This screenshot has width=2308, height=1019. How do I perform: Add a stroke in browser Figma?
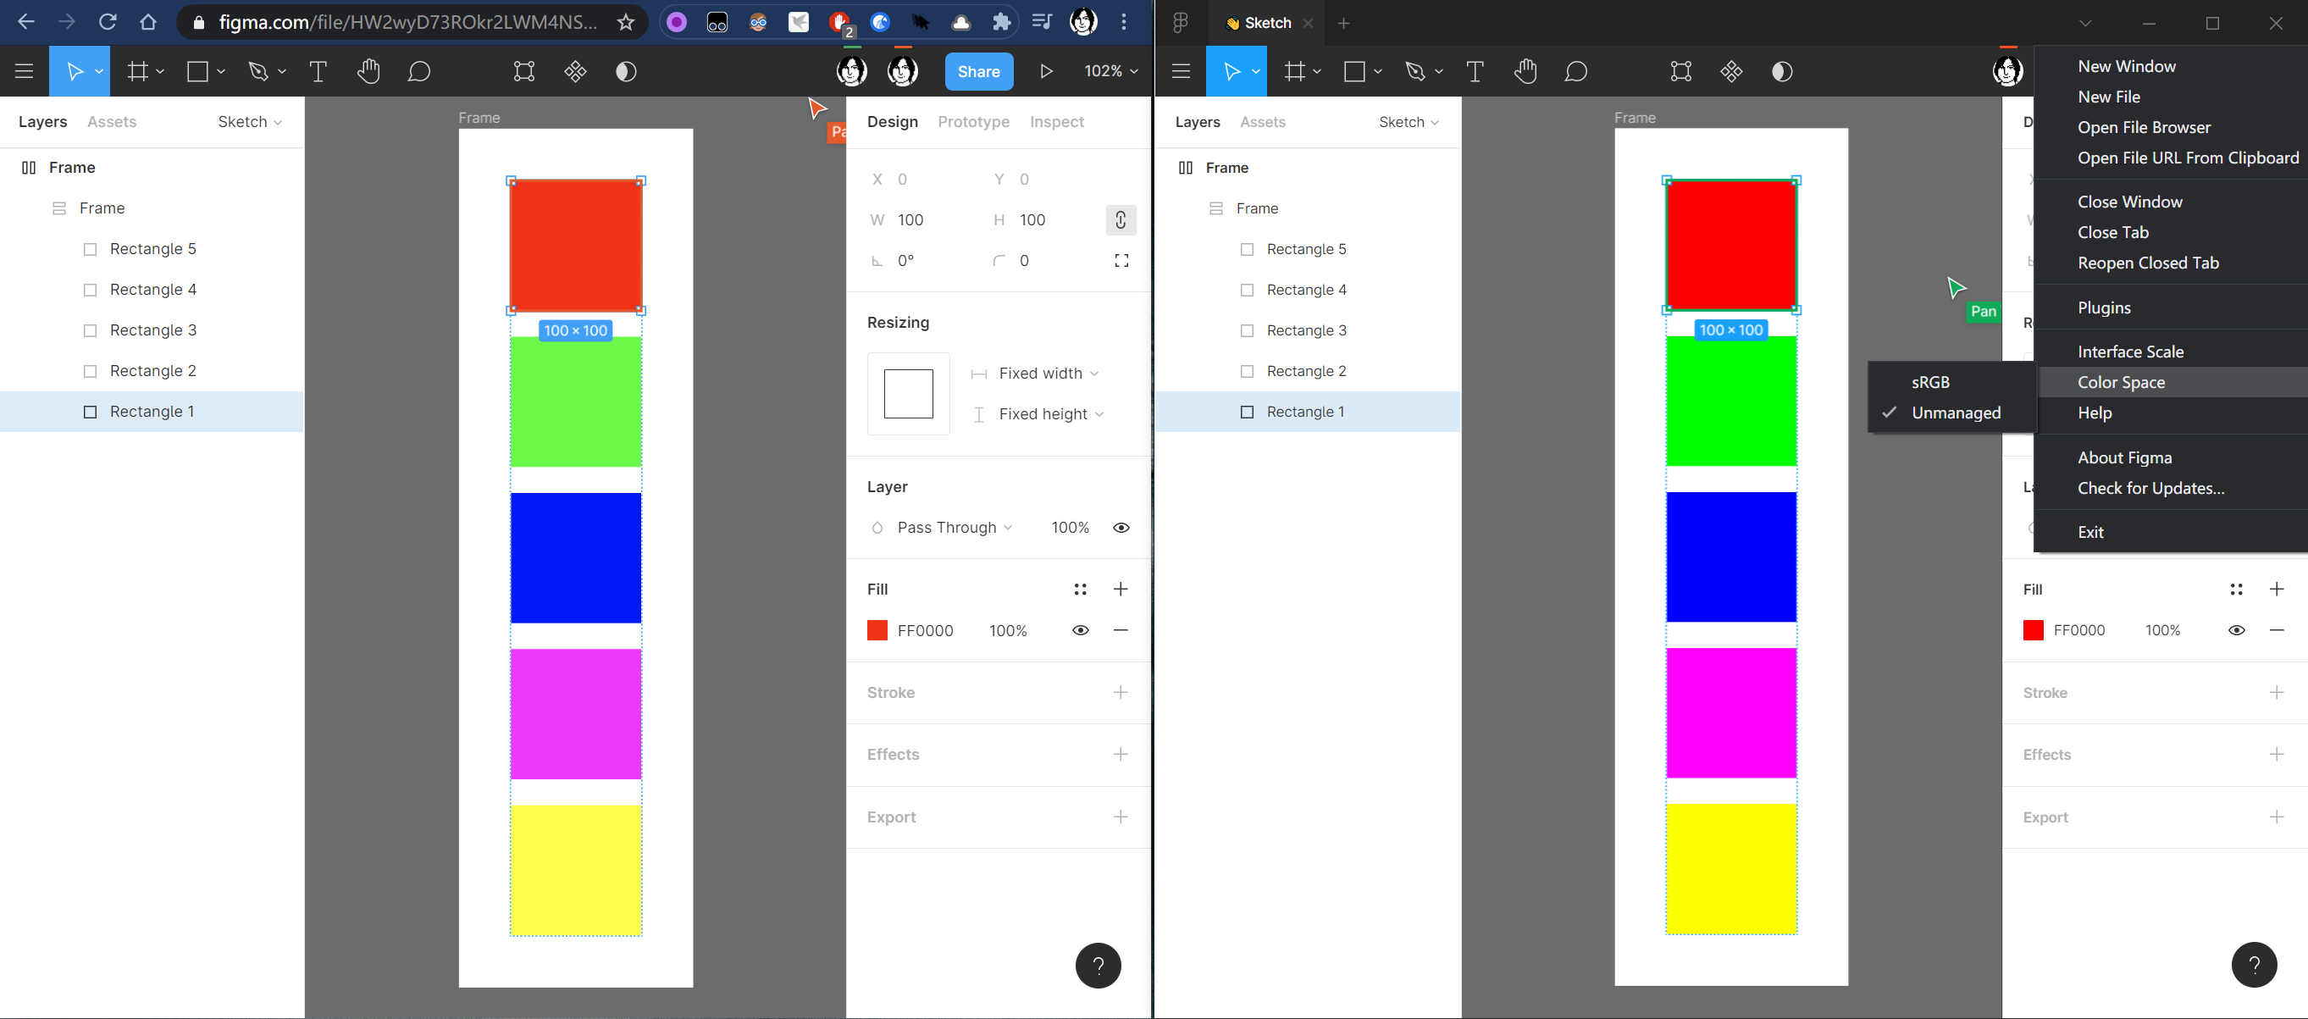[x=1120, y=692]
